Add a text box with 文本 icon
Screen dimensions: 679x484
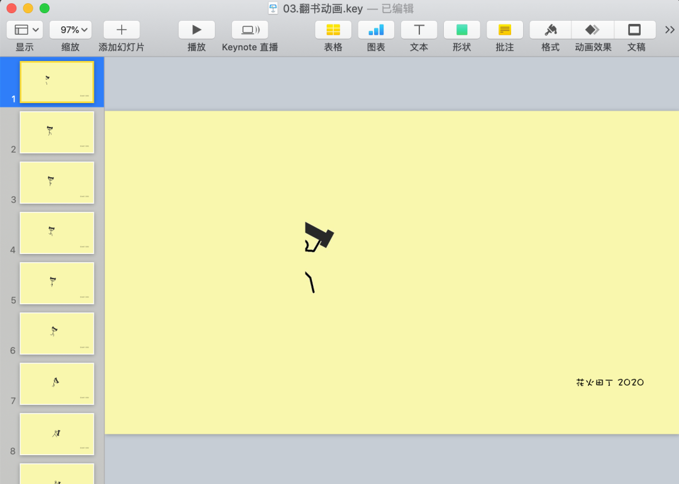click(x=419, y=30)
